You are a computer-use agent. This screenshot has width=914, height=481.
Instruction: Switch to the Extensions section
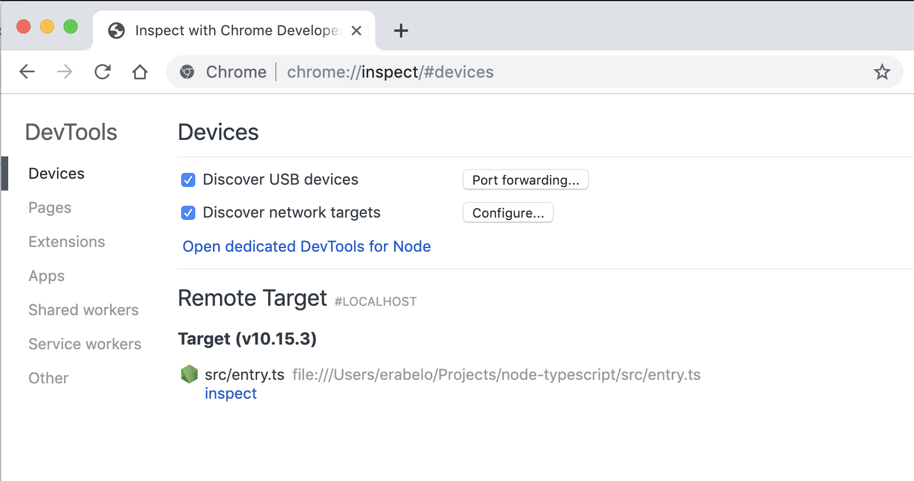(66, 242)
